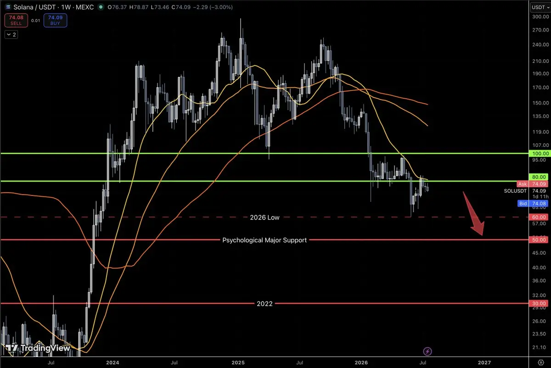The height and width of the screenshot is (368, 551).
Task: Click the Ask 74.09 price label
Action: point(533,184)
